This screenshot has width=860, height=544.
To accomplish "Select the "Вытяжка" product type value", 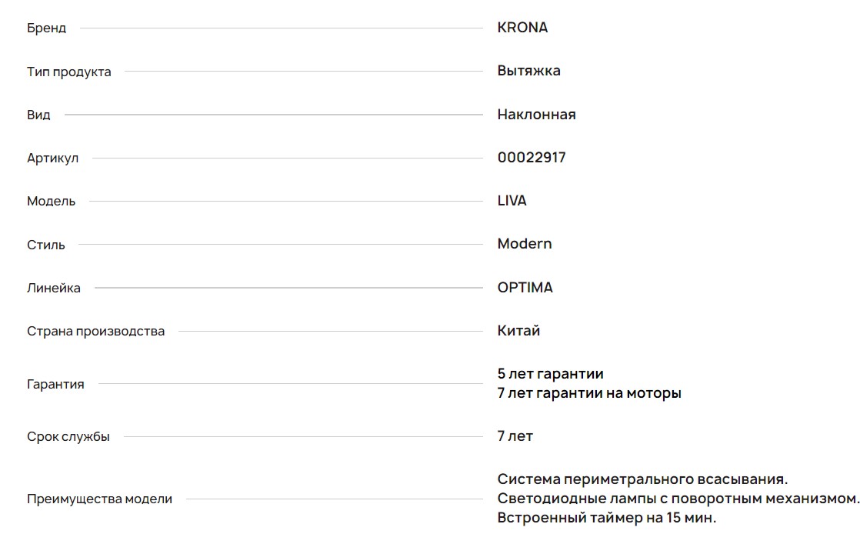I will (528, 71).
